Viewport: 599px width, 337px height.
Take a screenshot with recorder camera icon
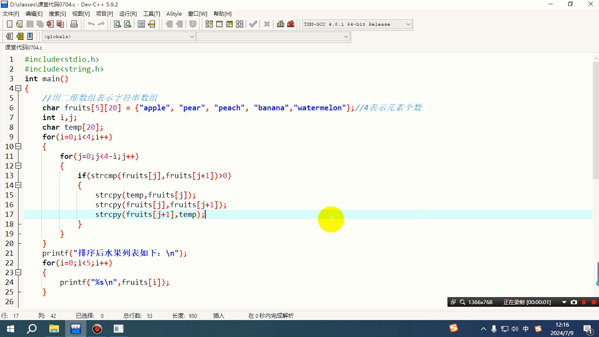click(x=574, y=302)
